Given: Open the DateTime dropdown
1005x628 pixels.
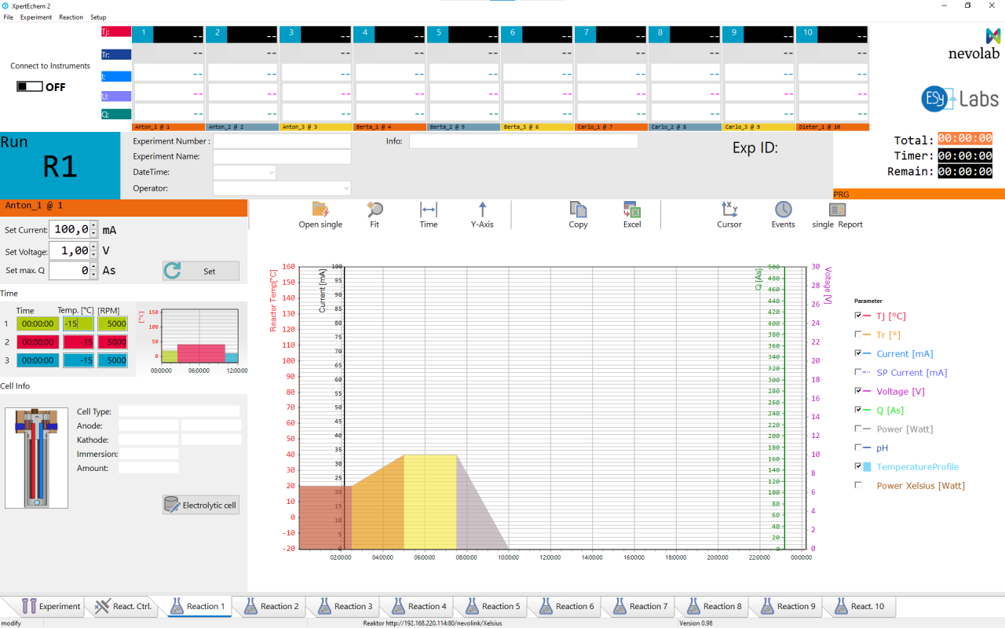Looking at the screenshot, I should pos(271,173).
